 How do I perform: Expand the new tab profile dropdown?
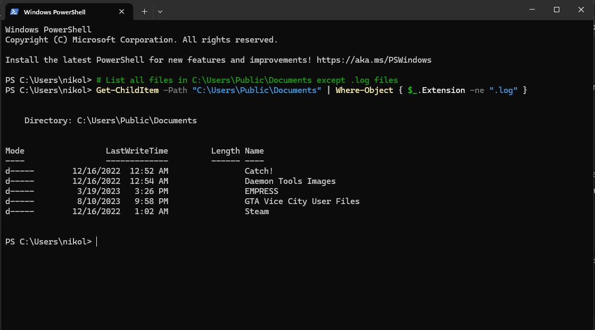(160, 12)
